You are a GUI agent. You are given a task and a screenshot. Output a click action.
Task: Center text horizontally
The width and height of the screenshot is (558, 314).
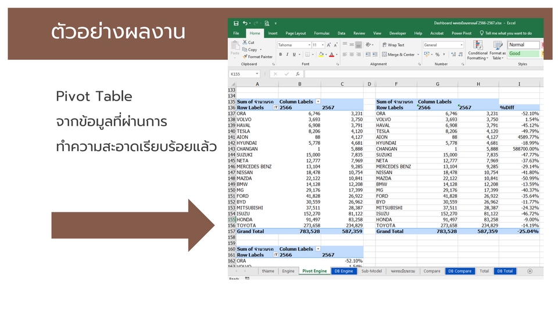click(x=352, y=55)
